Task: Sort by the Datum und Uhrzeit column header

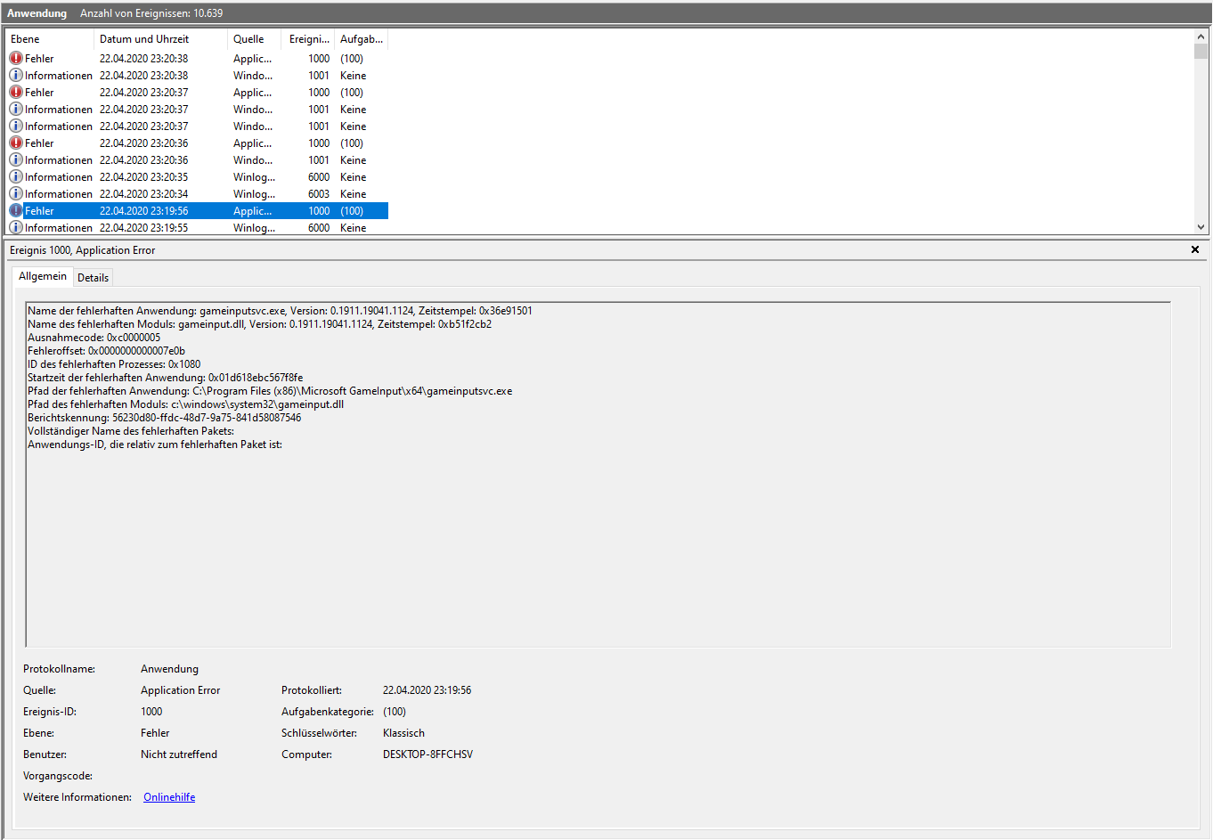Action: [x=160, y=39]
